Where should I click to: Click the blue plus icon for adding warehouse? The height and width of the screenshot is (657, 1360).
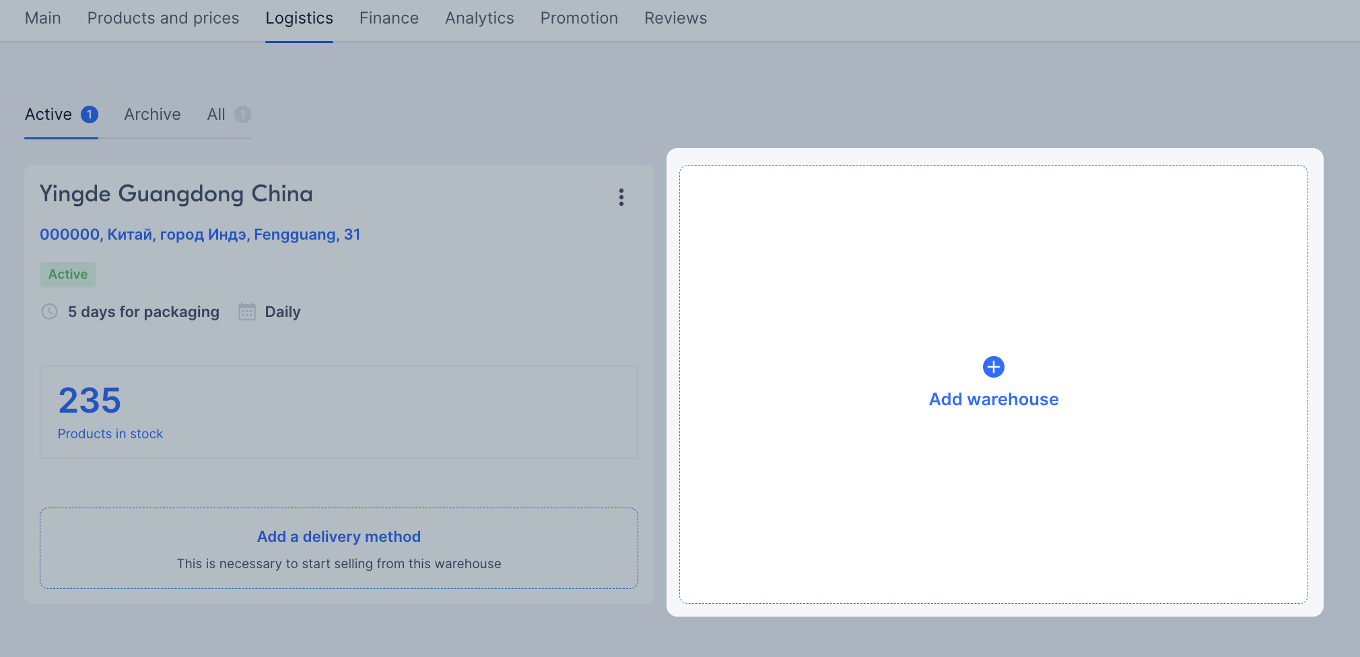(993, 367)
